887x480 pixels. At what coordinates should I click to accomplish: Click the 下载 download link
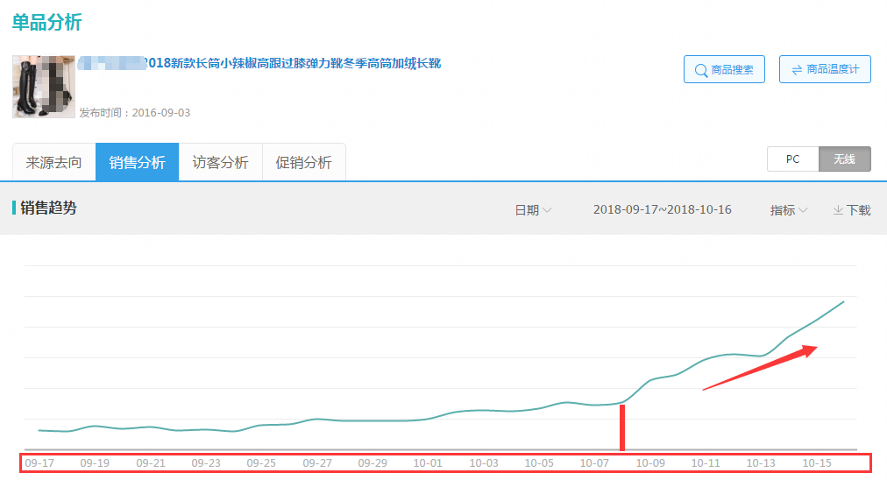point(852,210)
